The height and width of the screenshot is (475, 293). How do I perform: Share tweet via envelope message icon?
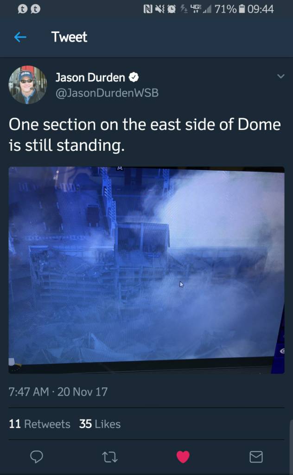coord(256,456)
